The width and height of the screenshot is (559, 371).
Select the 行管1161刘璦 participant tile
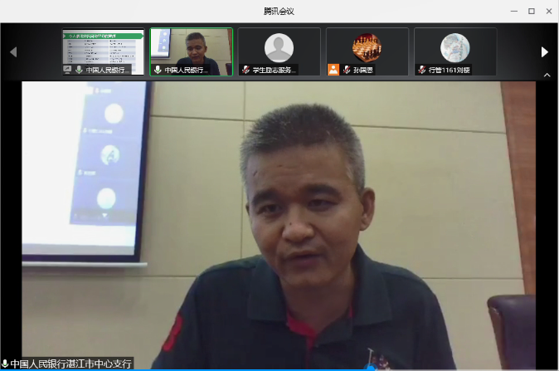click(454, 48)
